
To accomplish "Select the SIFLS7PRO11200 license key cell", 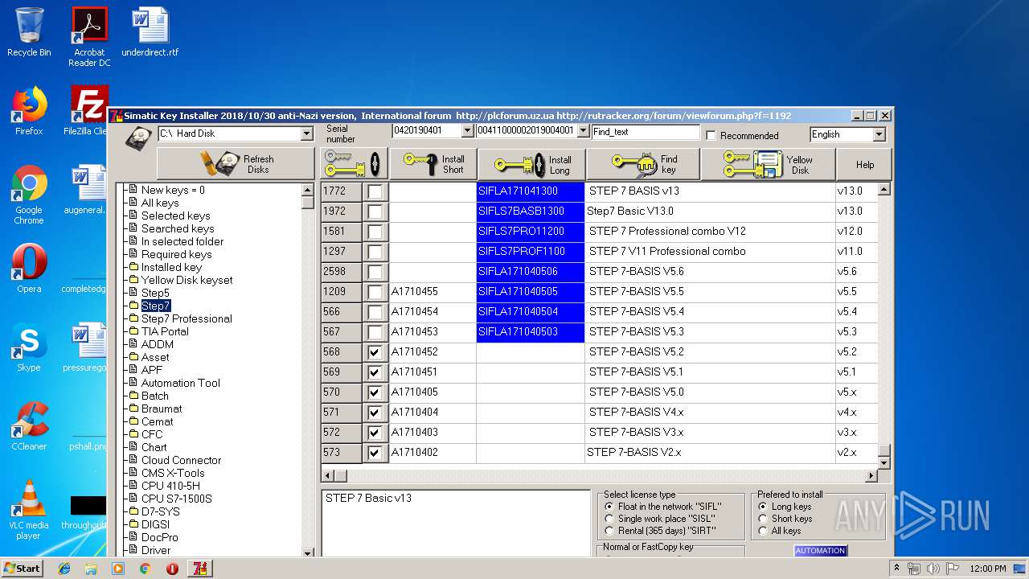I will [531, 232].
